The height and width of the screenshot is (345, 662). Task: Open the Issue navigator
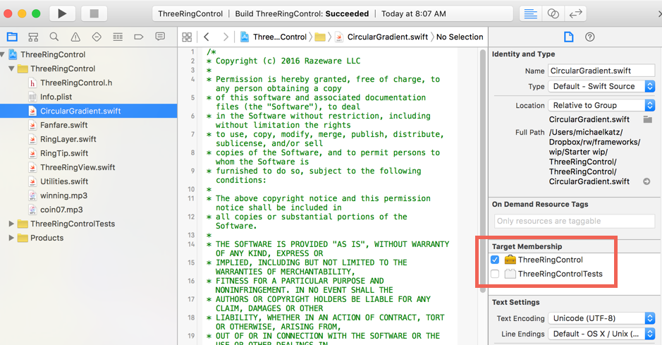click(x=75, y=37)
